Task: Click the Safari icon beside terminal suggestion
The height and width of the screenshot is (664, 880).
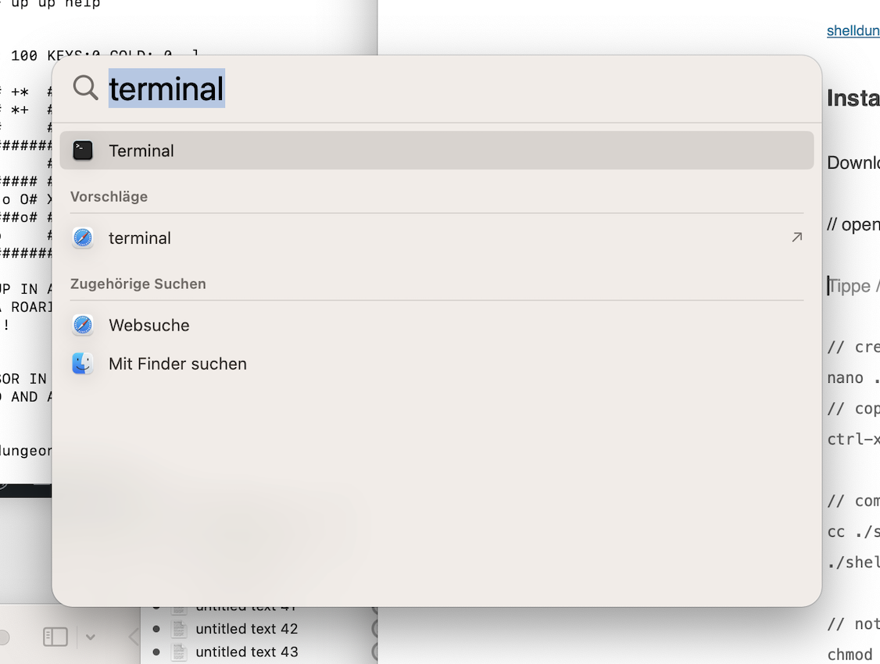Action: tap(83, 238)
